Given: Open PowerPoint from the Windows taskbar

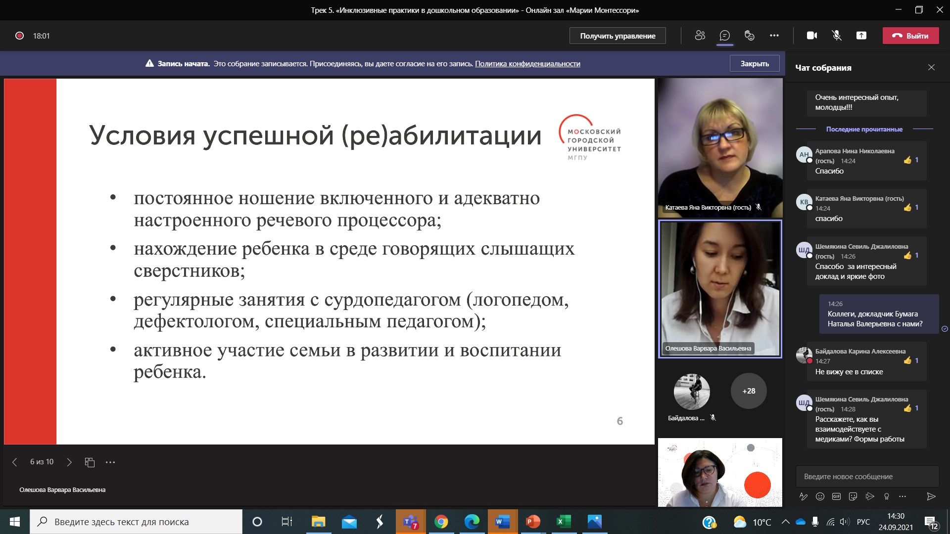Looking at the screenshot, I should pyautogui.click(x=533, y=522).
